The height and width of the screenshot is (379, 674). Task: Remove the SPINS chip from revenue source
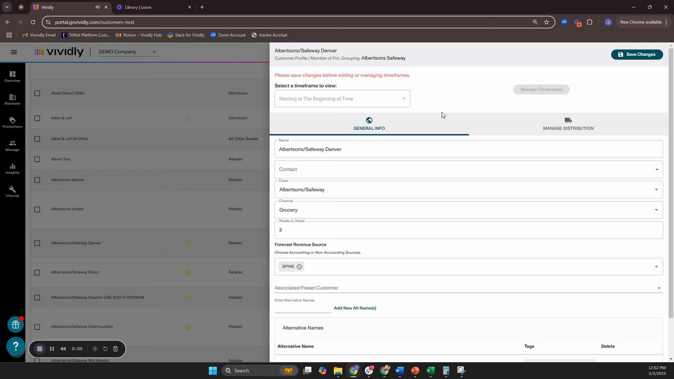(x=299, y=266)
